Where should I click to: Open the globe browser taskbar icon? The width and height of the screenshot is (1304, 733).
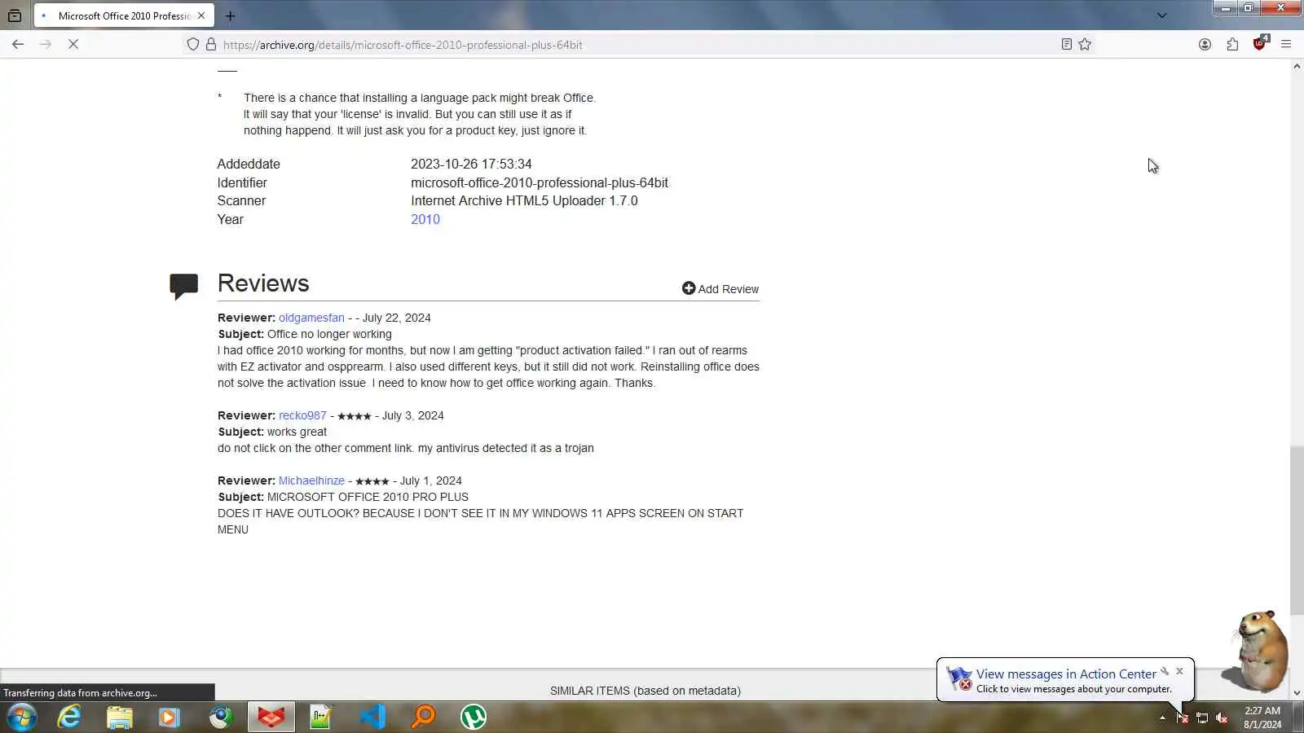point(220,717)
